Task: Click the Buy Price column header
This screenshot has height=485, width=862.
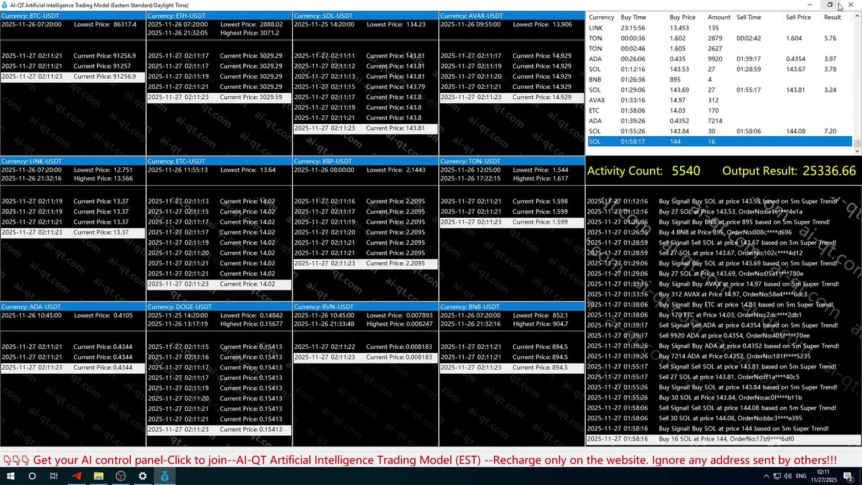Action: [682, 17]
